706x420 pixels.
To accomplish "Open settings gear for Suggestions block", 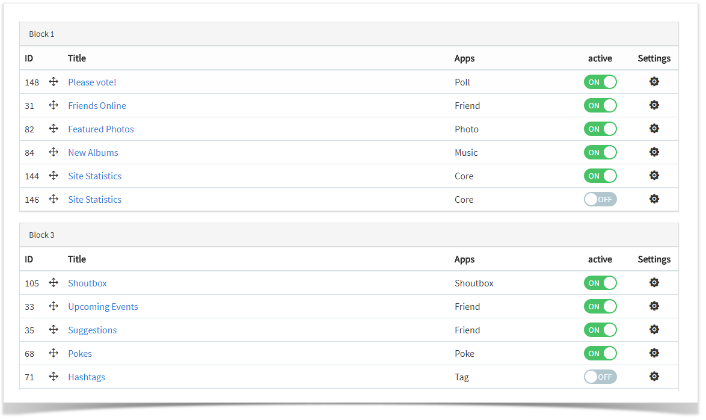I will [654, 329].
